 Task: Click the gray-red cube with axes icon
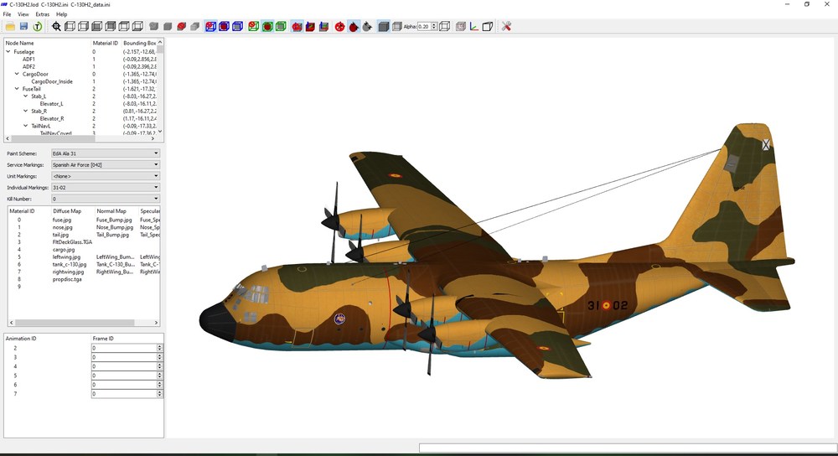323,26
